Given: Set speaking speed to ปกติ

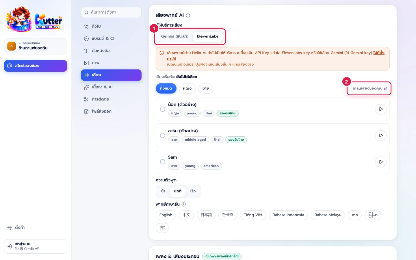Looking at the screenshot, I should point(178,191).
